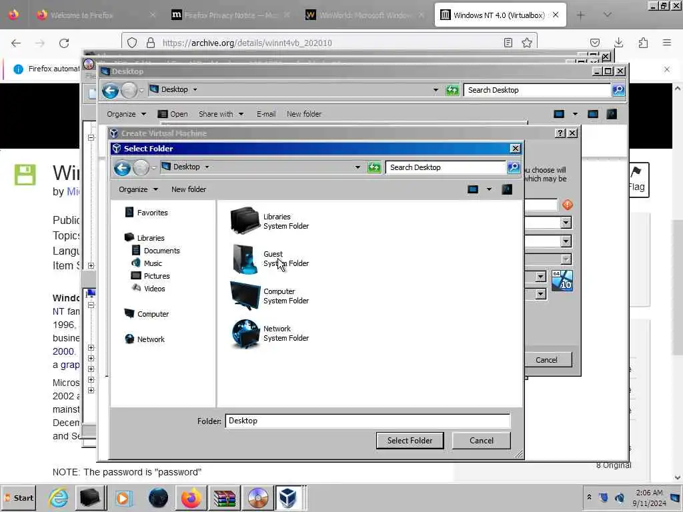Click help button on Create Virtual Machine titlebar
The width and height of the screenshot is (683, 512).
click(x=560, y=133)
